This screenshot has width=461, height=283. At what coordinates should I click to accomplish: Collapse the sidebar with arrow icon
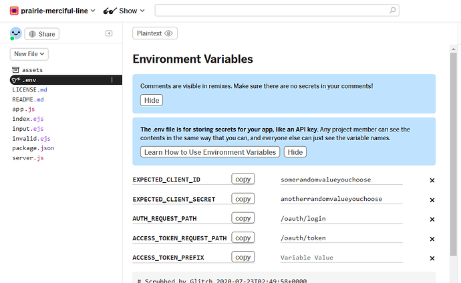(109, 33)
